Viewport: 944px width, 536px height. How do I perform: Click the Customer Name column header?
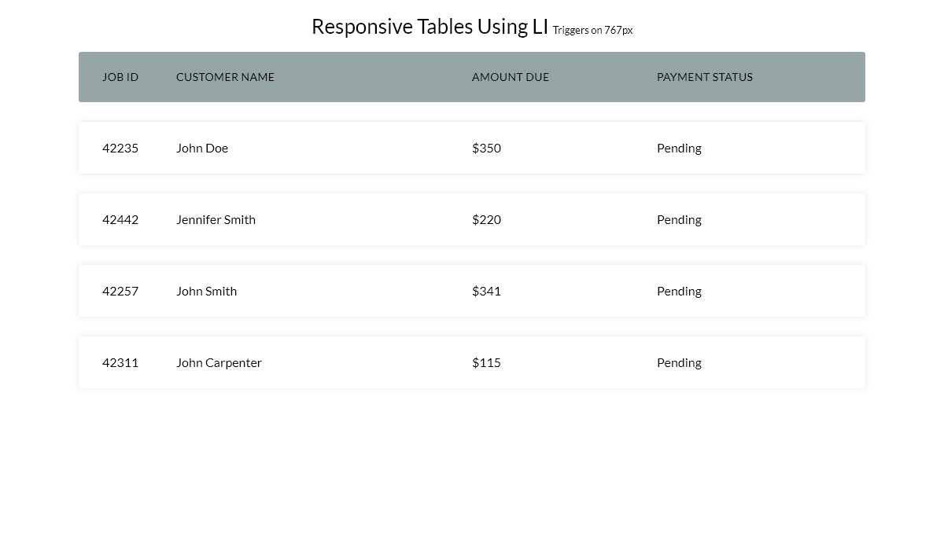(225, 77)
